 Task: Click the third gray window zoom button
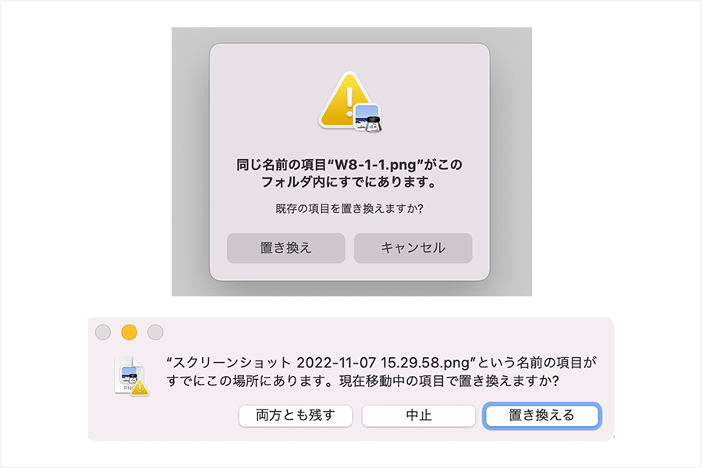point(155,332)
